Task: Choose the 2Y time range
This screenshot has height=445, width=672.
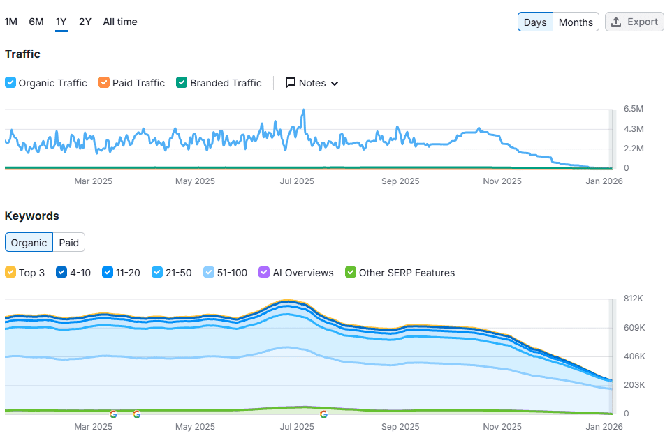Action: (x=85, y=22)
